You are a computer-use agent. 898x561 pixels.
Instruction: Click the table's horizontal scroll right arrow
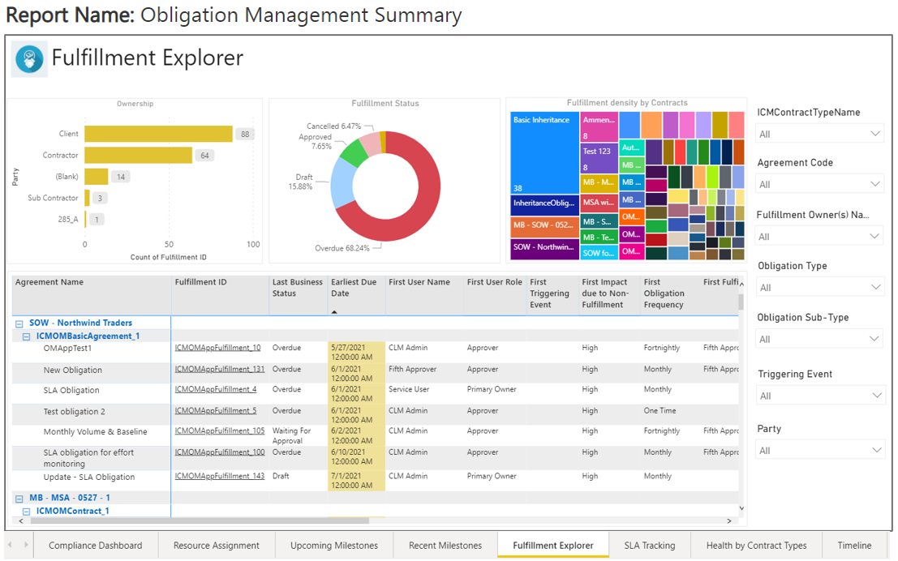730,520
